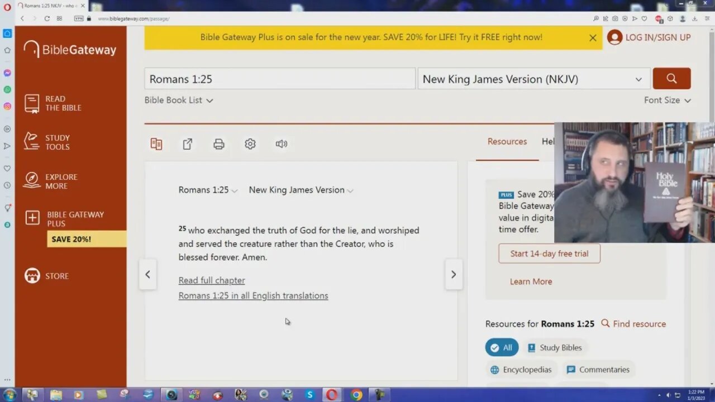Switch to the Resources tab
This screenshot has width=715, height=402.
(x=507, y=142)
